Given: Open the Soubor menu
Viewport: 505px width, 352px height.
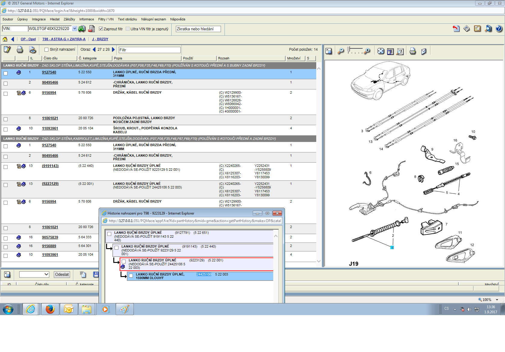Looking at the screenshot, I should [x=8, y=19].
